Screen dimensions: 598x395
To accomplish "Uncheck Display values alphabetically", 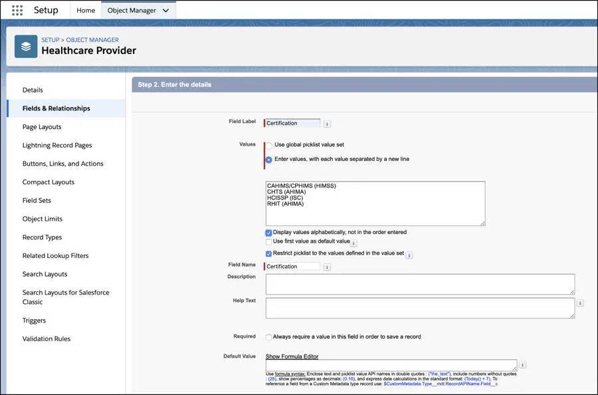I will click(x=268, y=233).
